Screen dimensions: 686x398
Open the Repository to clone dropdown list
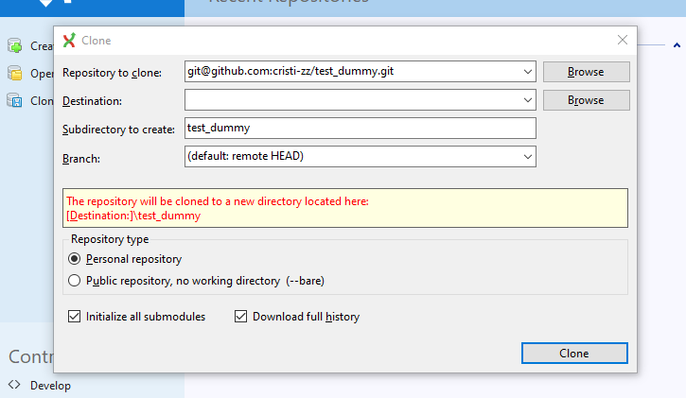point(527,72)
